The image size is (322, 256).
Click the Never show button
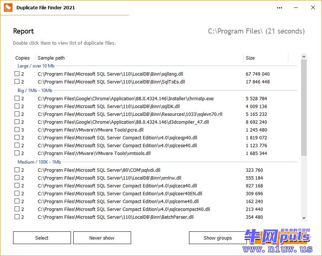(102, 238)
